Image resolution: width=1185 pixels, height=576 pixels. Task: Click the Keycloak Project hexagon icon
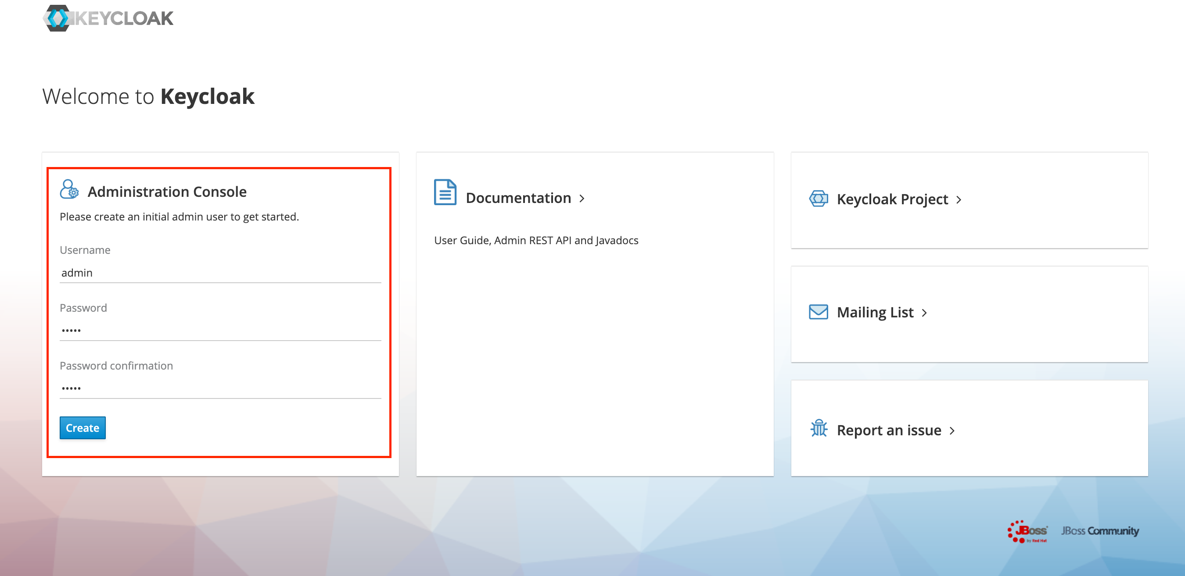coord(819,199)
